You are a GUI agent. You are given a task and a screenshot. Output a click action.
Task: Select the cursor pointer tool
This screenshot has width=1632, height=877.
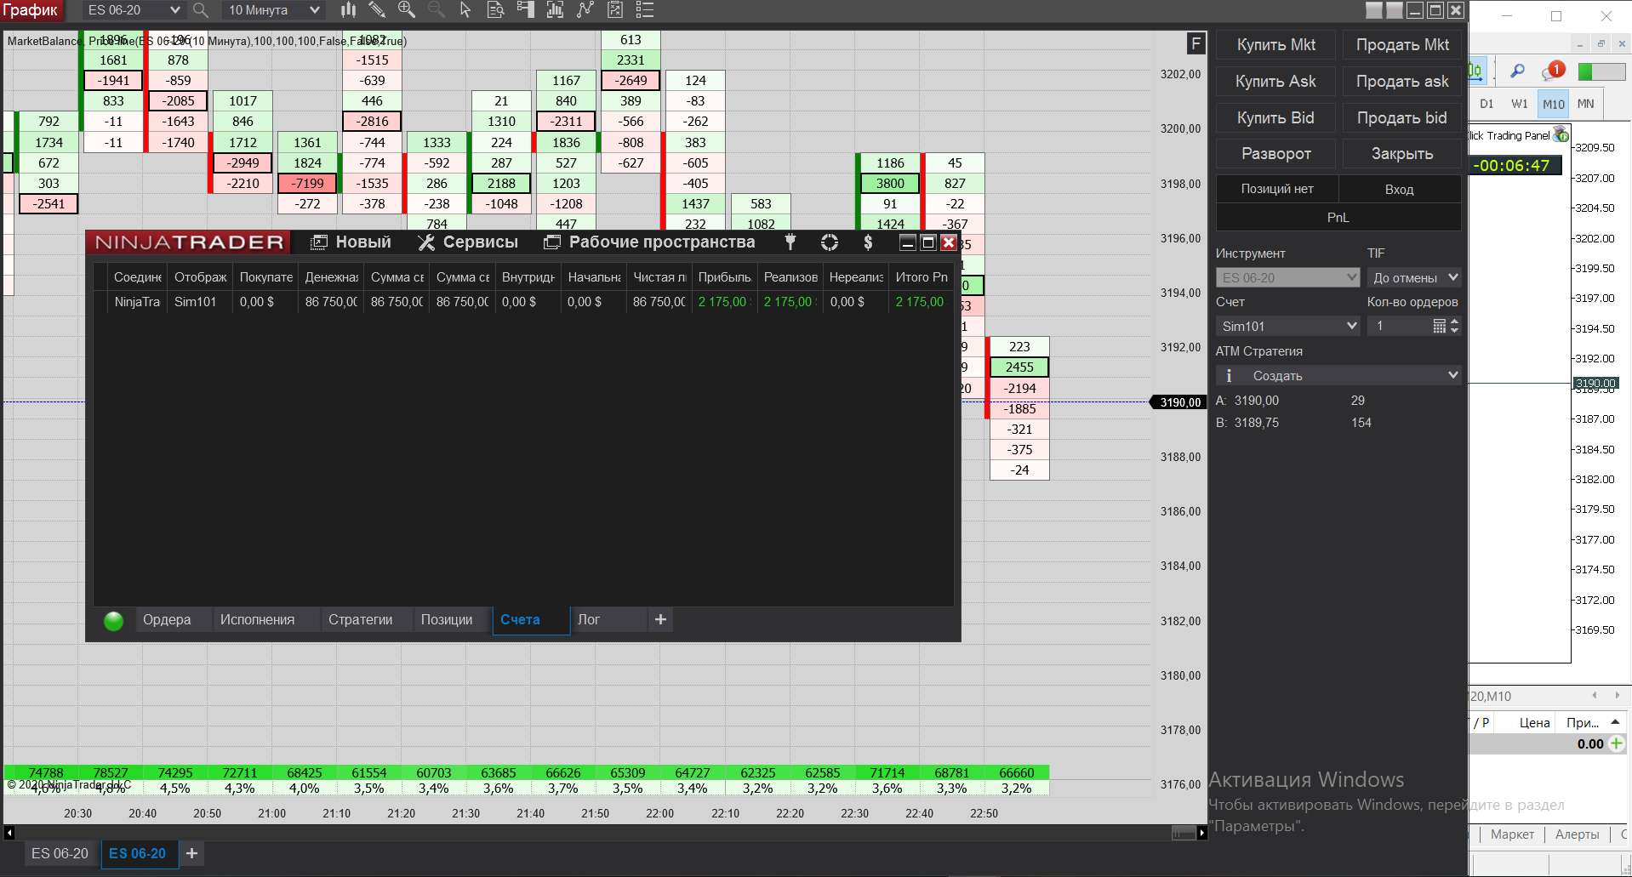click(x=465, y=10)
